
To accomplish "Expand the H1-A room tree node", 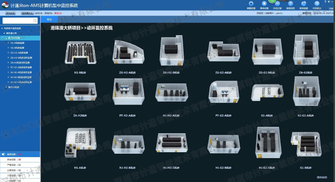I will point(8,43).
